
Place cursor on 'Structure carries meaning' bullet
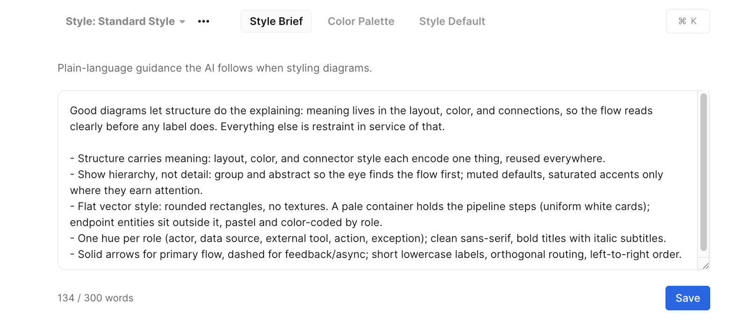tap(338, 159)
